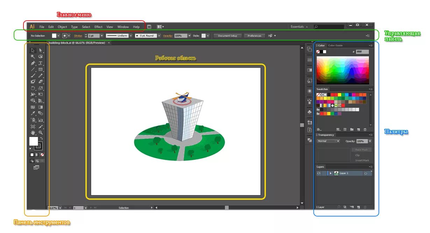430x233 pixels.
Task: Click the Stroke link label
Action: coord(78,36)
